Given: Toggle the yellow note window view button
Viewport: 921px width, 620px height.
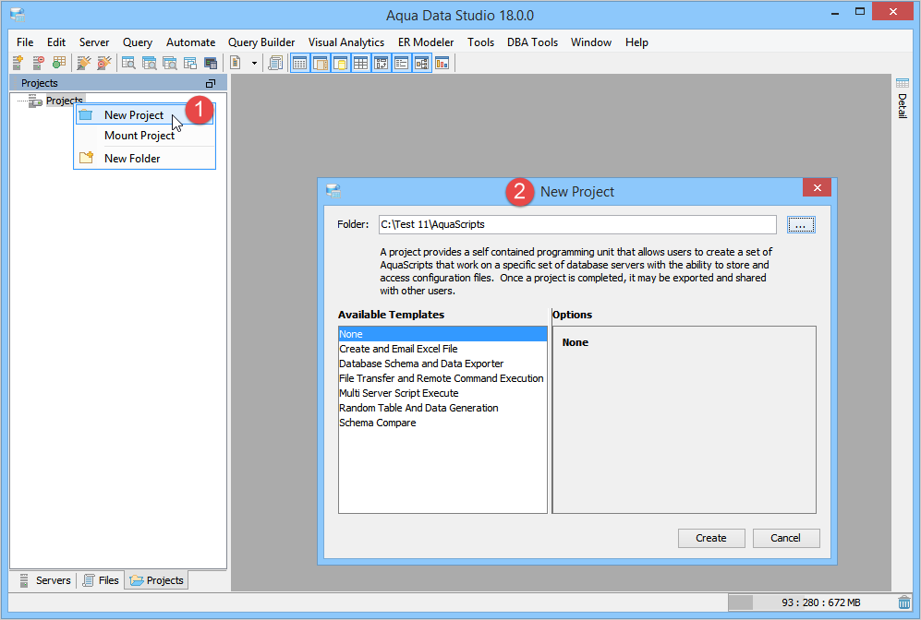Looking at the screenshot, I should (341, 64).
